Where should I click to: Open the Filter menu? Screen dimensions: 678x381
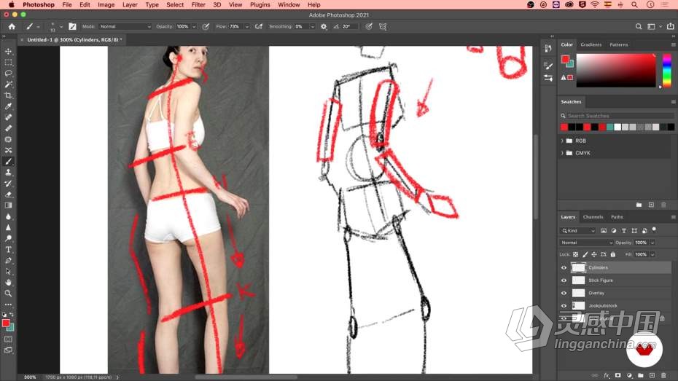tap(198, 5)
